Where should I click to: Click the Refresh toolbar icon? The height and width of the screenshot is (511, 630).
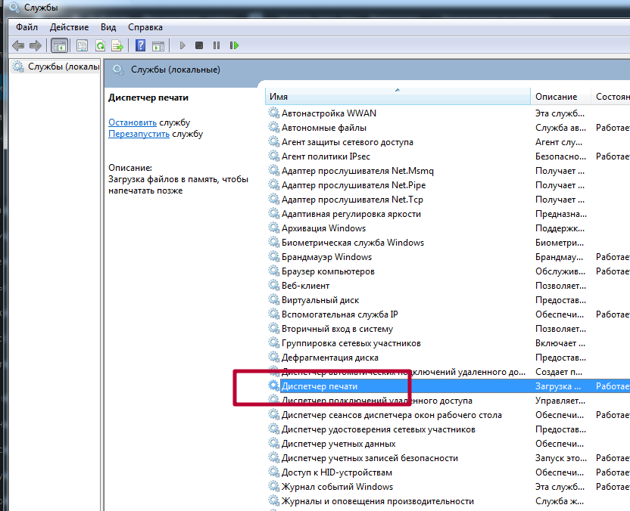[x=100, y=45]
